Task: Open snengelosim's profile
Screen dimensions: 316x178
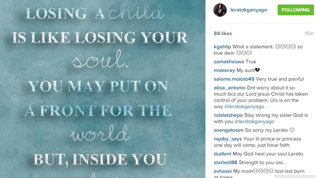Action: pyautogui.click(x=228, y=130)
